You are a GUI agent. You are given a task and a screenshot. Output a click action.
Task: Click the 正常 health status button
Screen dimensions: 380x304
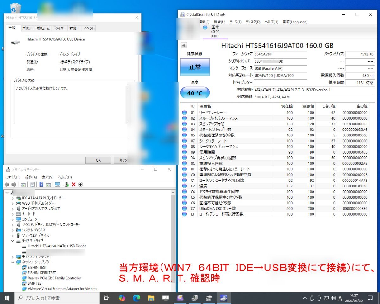[x=195, y=67]
